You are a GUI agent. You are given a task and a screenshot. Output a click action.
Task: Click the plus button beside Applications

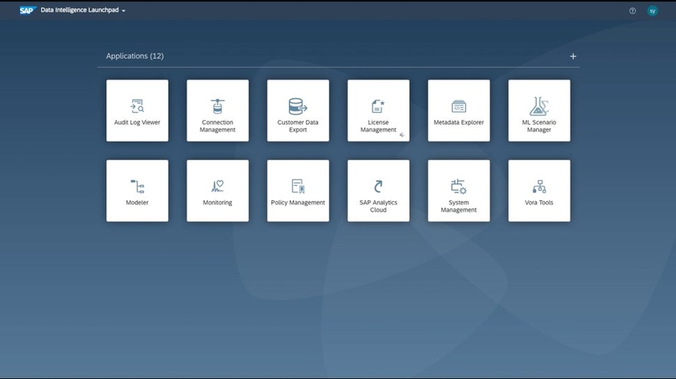point(573,56)
